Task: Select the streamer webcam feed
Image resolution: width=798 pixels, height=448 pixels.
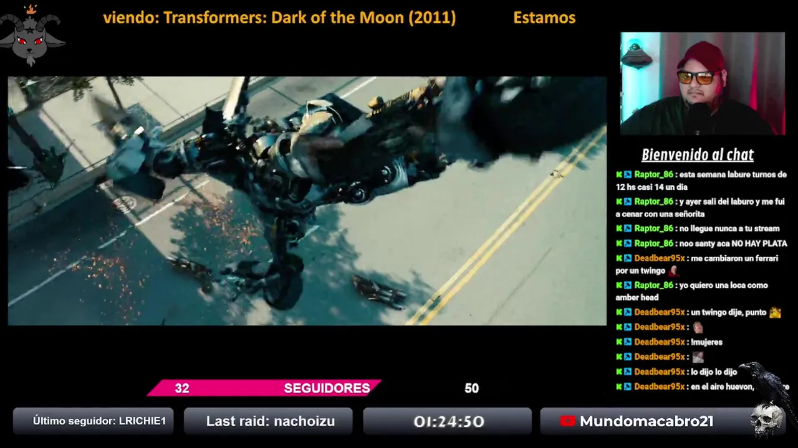Action: click(x=703, y=83)
